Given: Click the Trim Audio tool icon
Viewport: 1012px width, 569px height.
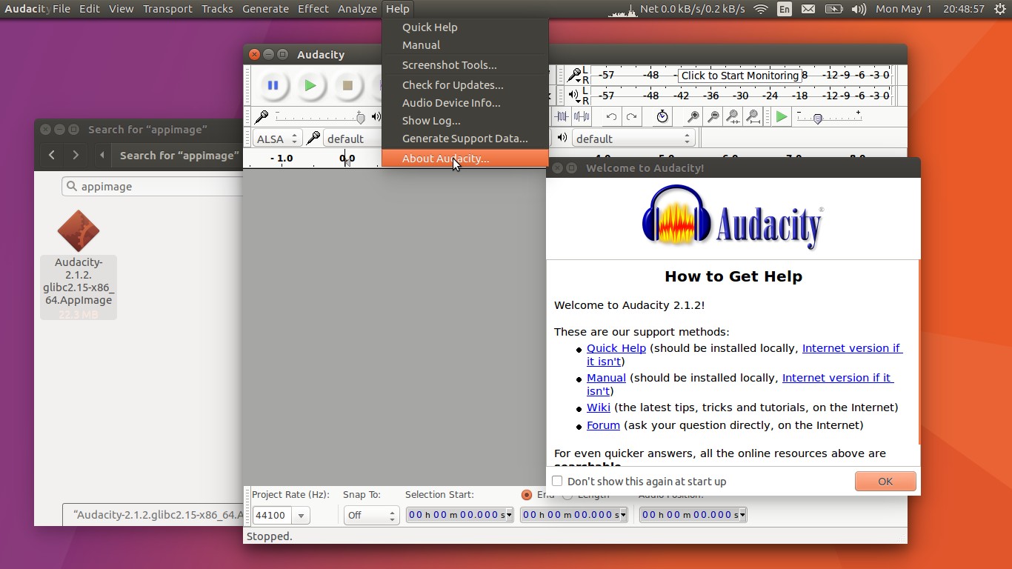Looking at the screenshot, I should coord(562,116).
